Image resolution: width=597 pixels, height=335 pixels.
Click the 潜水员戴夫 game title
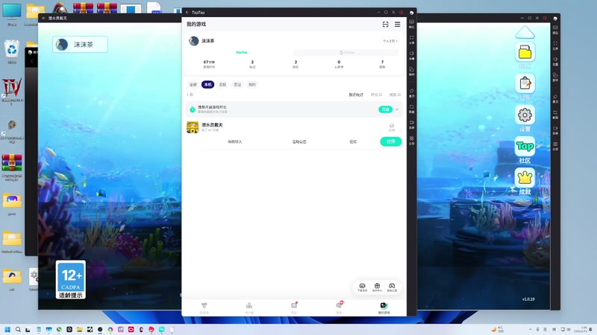click(212, 124)
